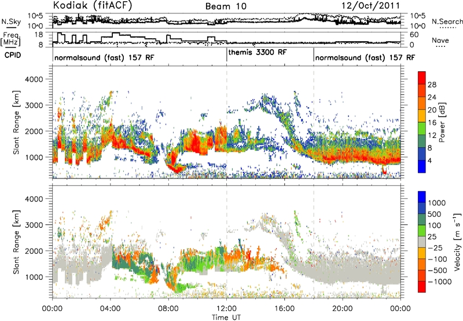Click the N.Search legend label
463x321 pixels.
(447, 21)
